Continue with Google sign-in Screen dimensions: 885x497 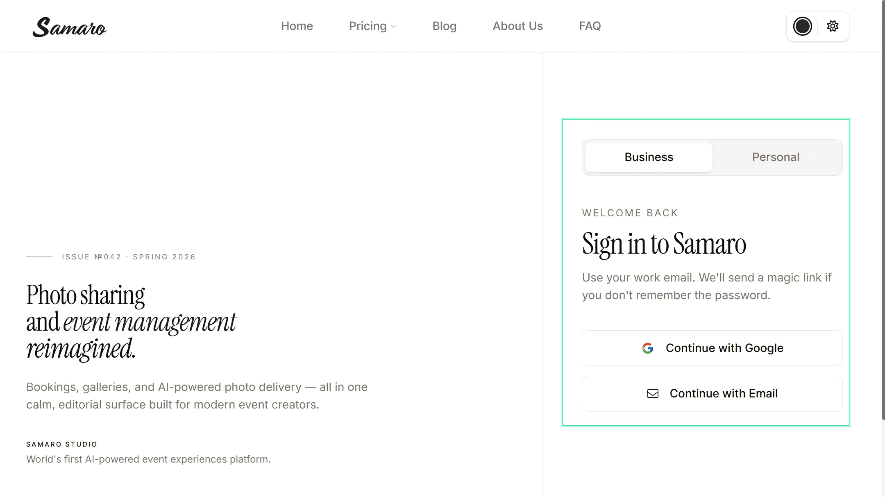click(712, 348)
